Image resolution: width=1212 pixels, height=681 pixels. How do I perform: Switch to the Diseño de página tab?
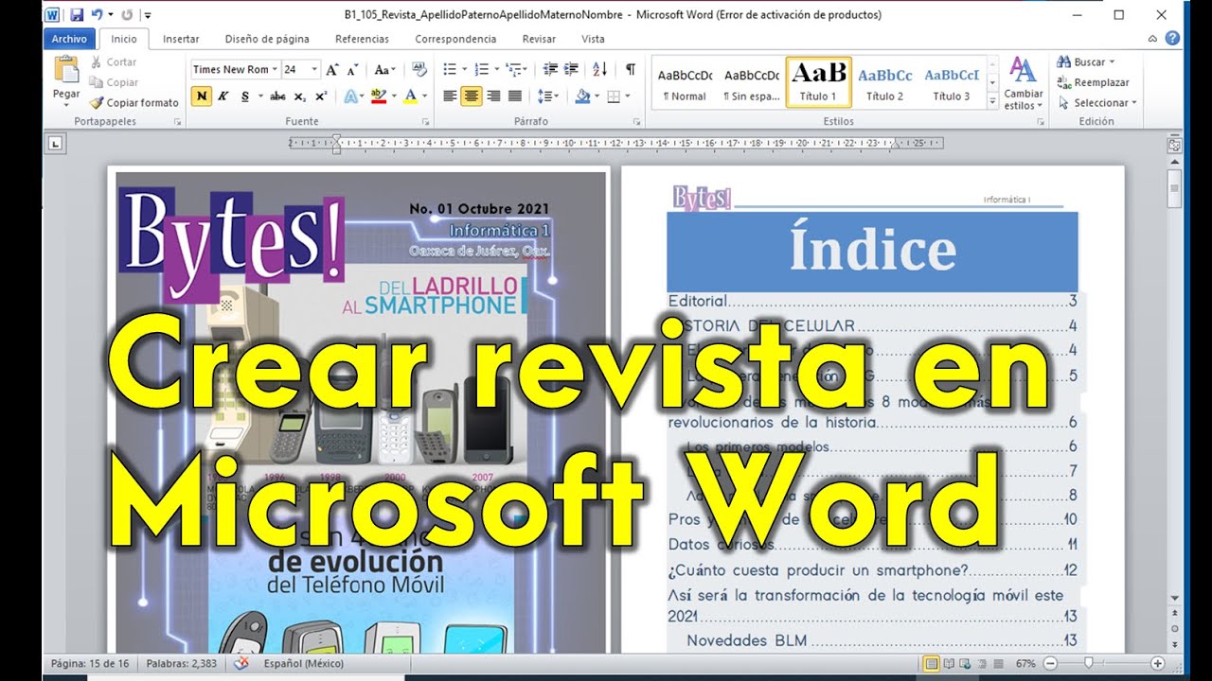click(x=267, y=39)
